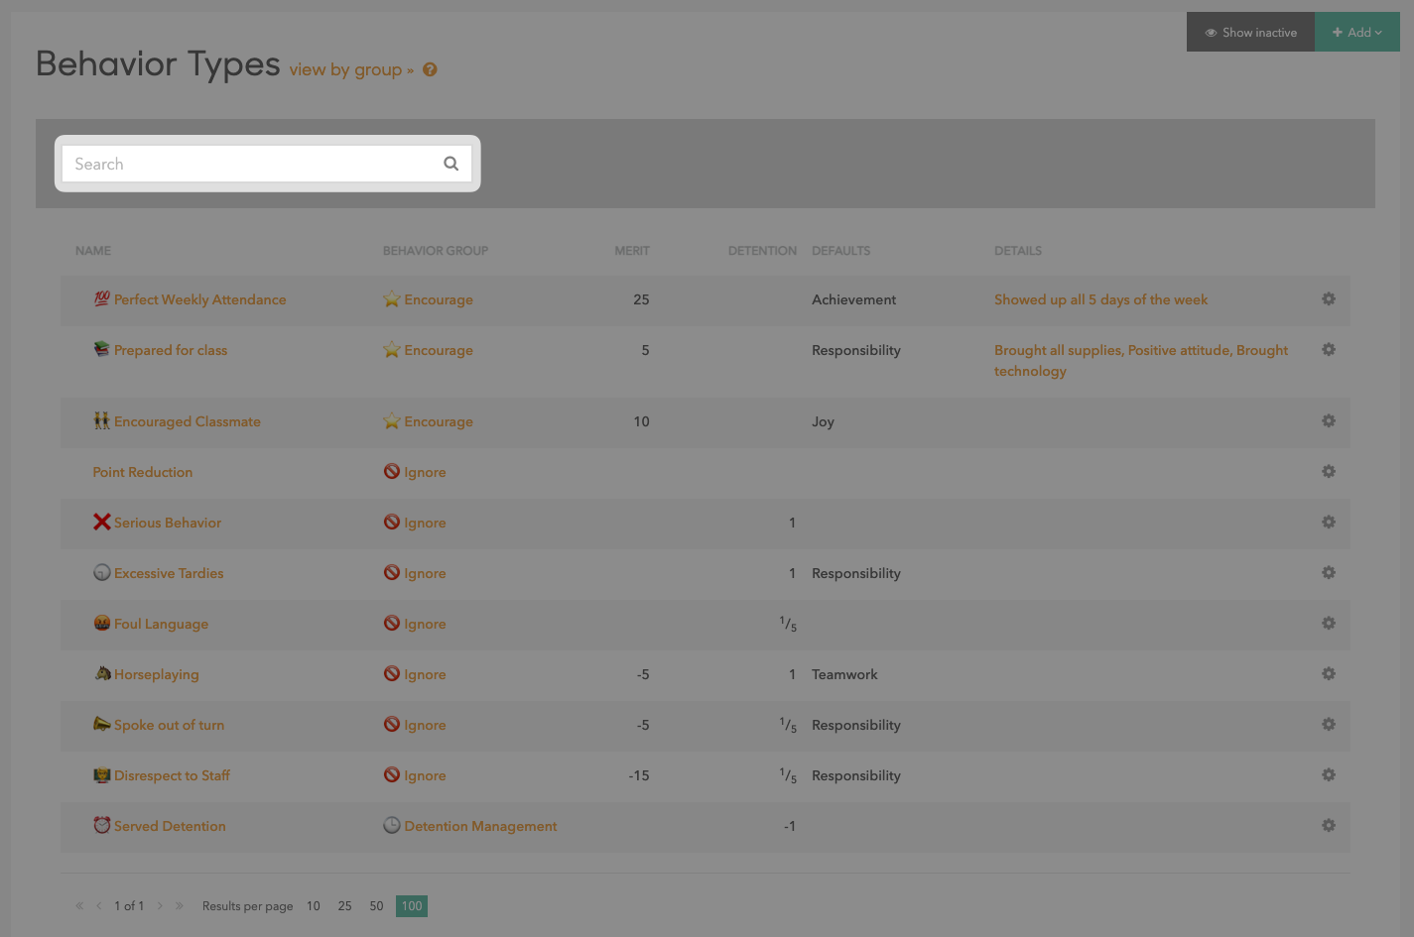Toggle Show inactive behavior types
Screen dimensions: 1414x937
point(1250,33)
